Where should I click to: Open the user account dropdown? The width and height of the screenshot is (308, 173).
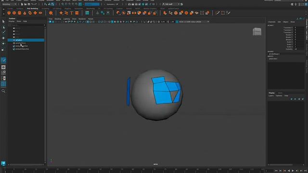pos(171,4)
